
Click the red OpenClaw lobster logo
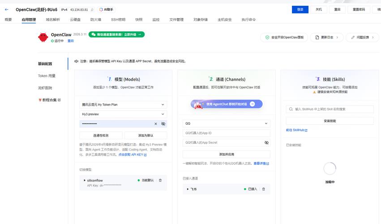(x=43, y=37)
